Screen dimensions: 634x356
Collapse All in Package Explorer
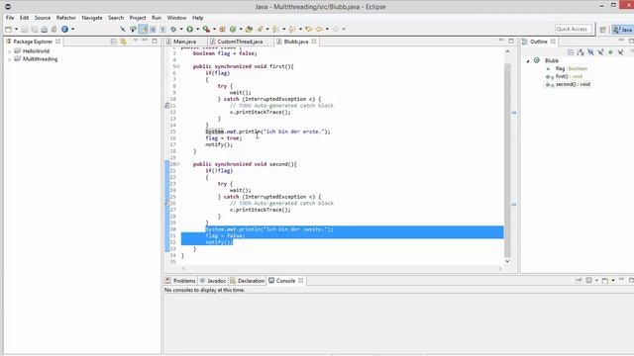coord(114,42)
